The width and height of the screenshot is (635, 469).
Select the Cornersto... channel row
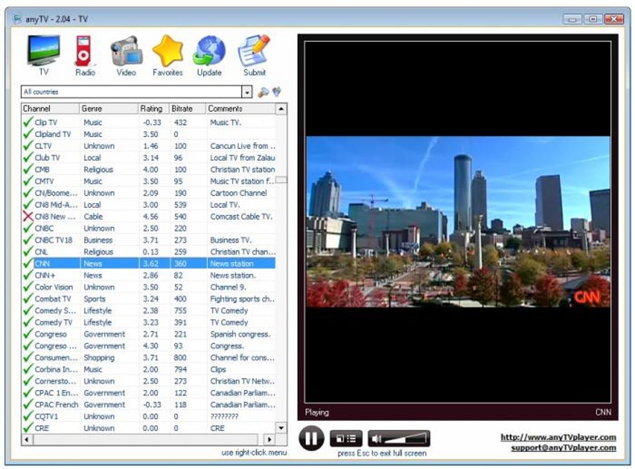149,381
